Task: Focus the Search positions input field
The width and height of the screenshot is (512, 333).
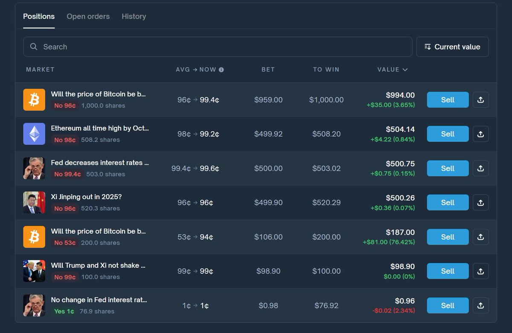Action: (218, 47)
